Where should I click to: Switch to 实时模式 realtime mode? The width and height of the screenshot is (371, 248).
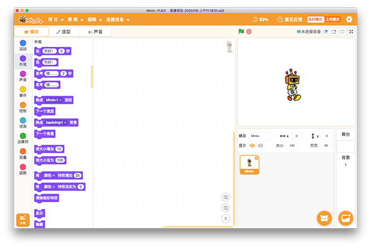(315, 19)
